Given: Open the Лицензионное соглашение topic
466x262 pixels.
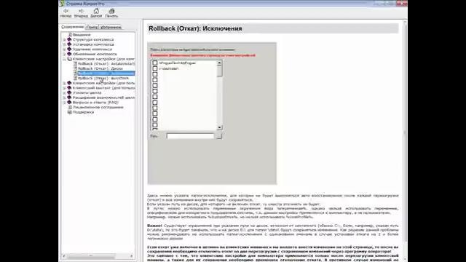Looking at the screenshot, I should pos(98,107).
